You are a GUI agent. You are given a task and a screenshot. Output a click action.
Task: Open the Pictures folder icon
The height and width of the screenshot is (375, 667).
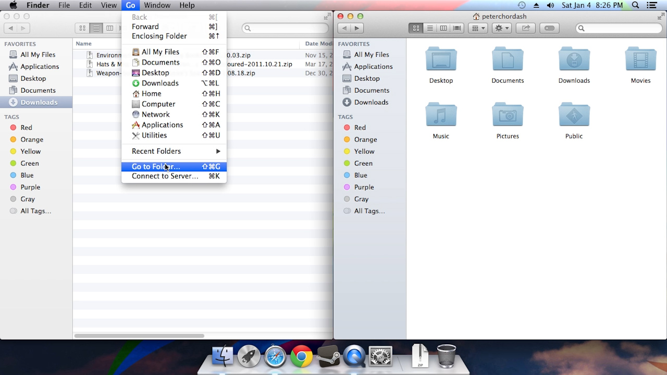pyautogui.click(x=508, y=115)
